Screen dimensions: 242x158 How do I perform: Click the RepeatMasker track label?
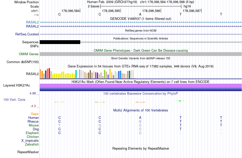click(x=28, y=152)
